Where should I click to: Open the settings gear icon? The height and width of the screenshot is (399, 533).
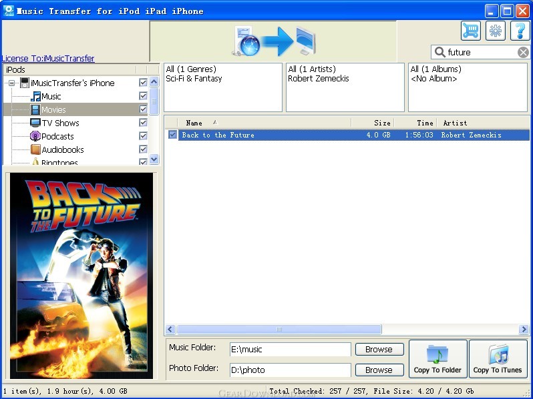click(496, 31)
